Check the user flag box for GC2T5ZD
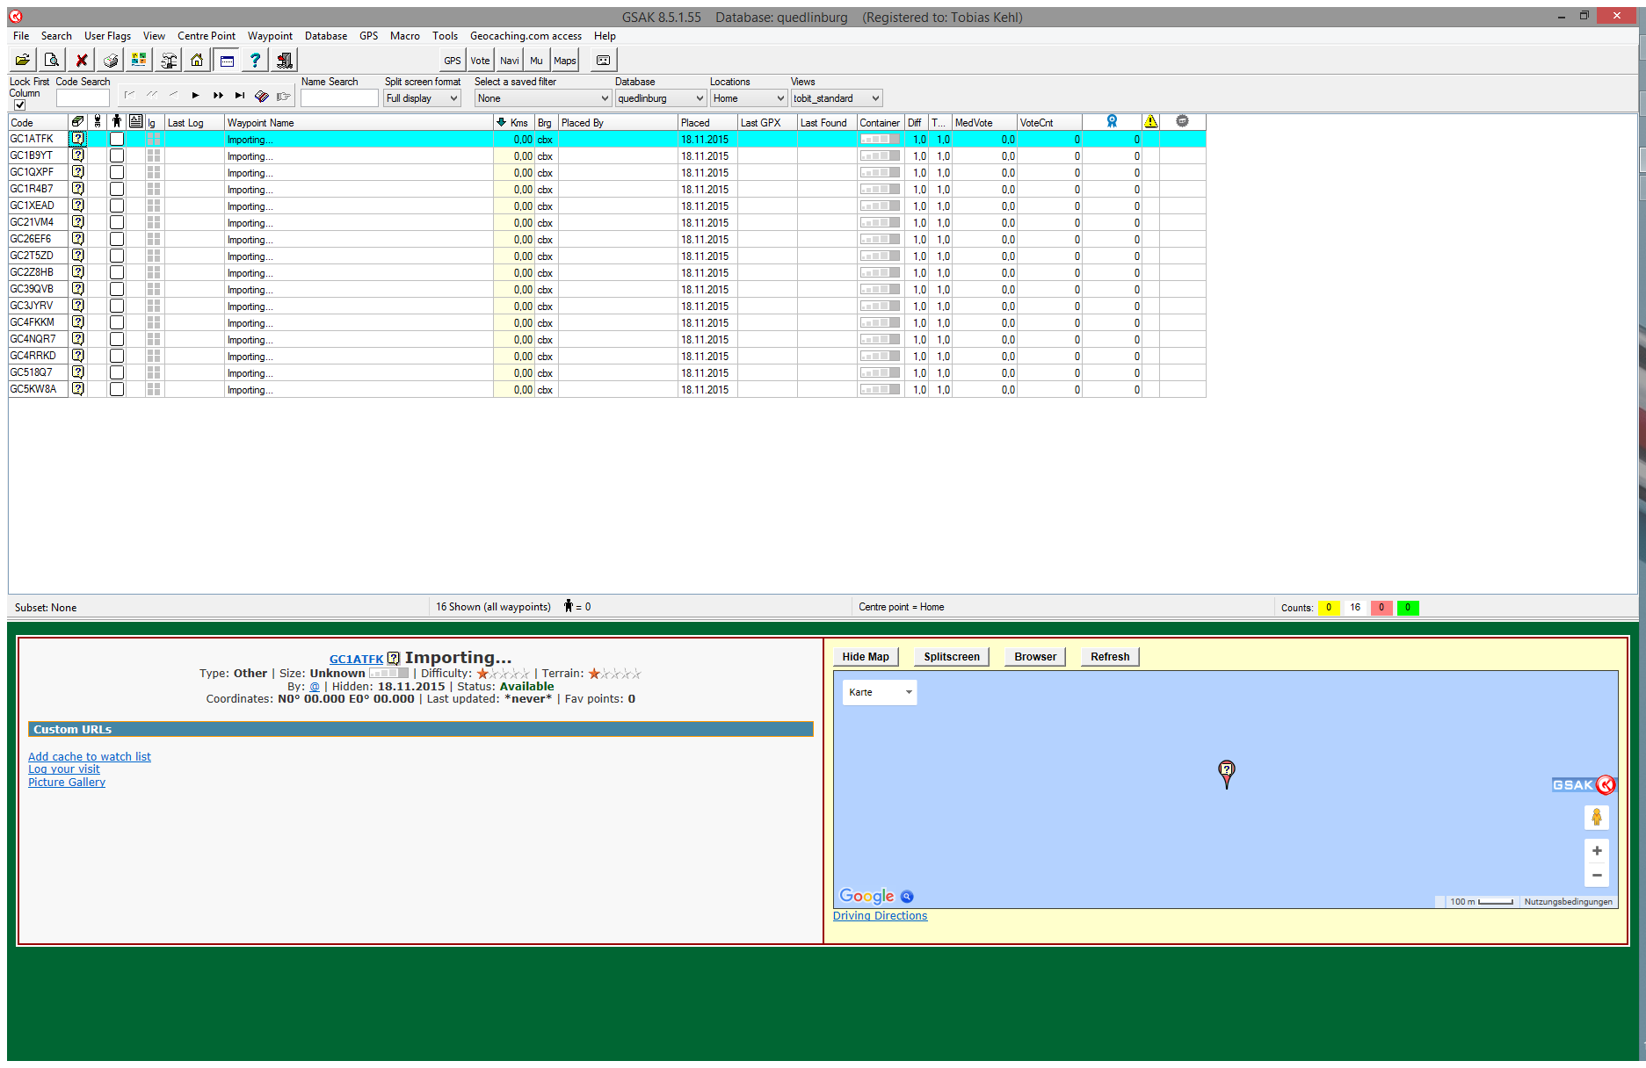 tap(117, 256)
